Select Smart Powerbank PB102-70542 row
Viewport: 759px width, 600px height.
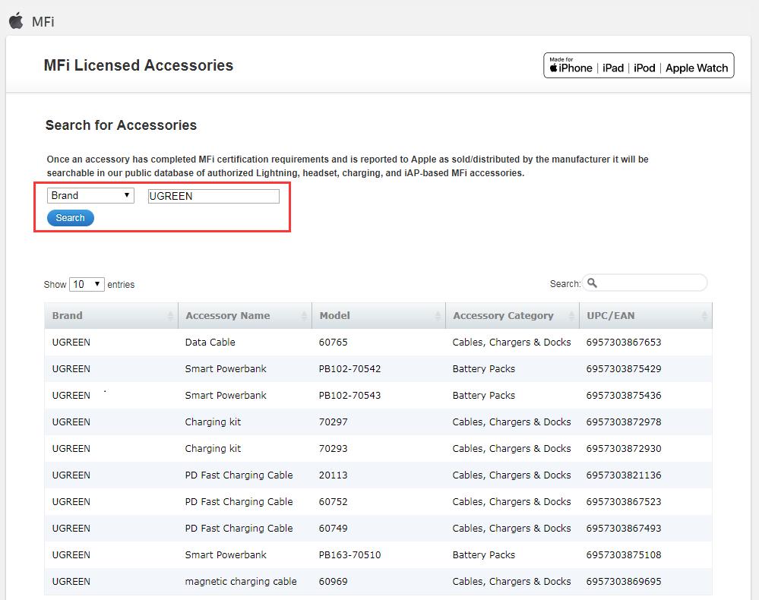[x=226, y=369]
